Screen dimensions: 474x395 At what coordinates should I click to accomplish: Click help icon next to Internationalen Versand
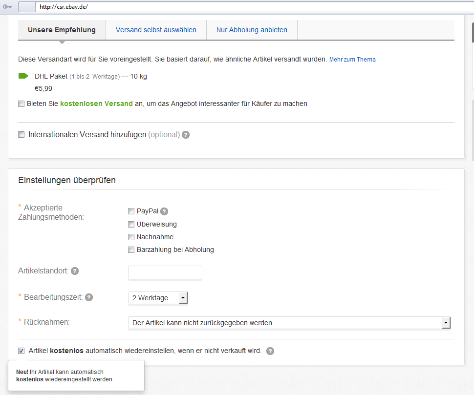186,135
